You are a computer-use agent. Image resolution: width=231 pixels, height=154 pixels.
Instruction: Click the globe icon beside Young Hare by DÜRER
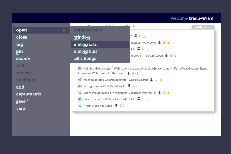80,86
